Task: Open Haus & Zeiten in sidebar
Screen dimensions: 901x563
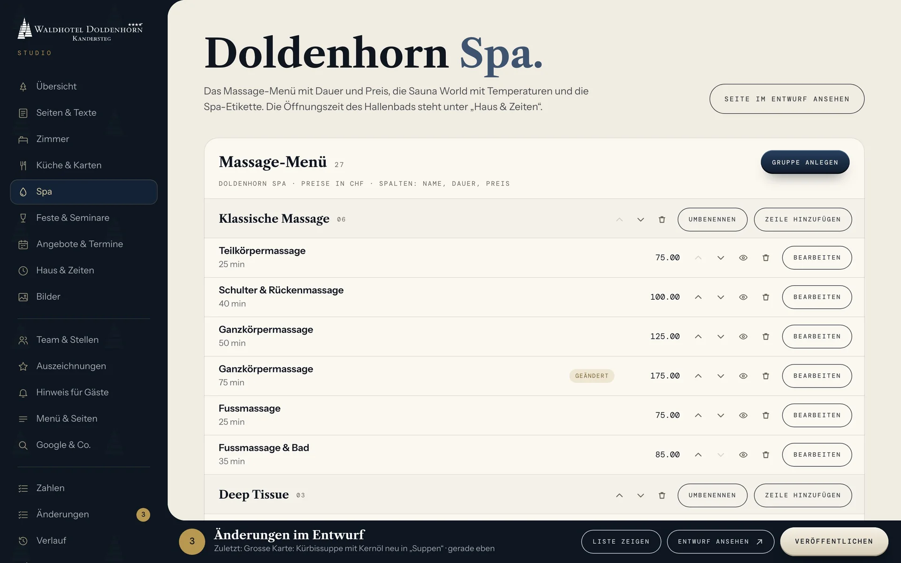Action: coord(84,270)
